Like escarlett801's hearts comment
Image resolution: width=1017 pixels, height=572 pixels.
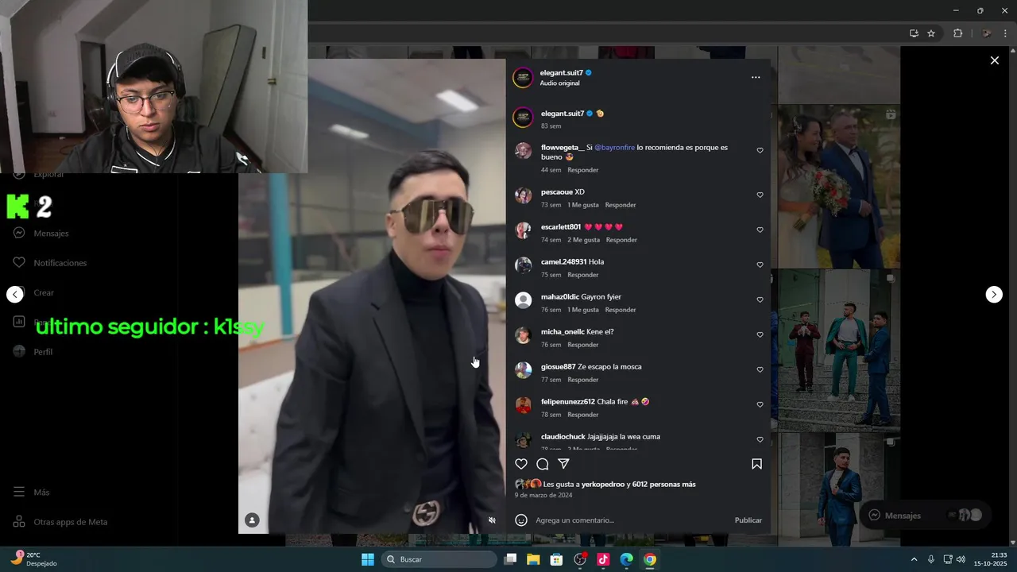pyautogui.click(x=760, y=230)
